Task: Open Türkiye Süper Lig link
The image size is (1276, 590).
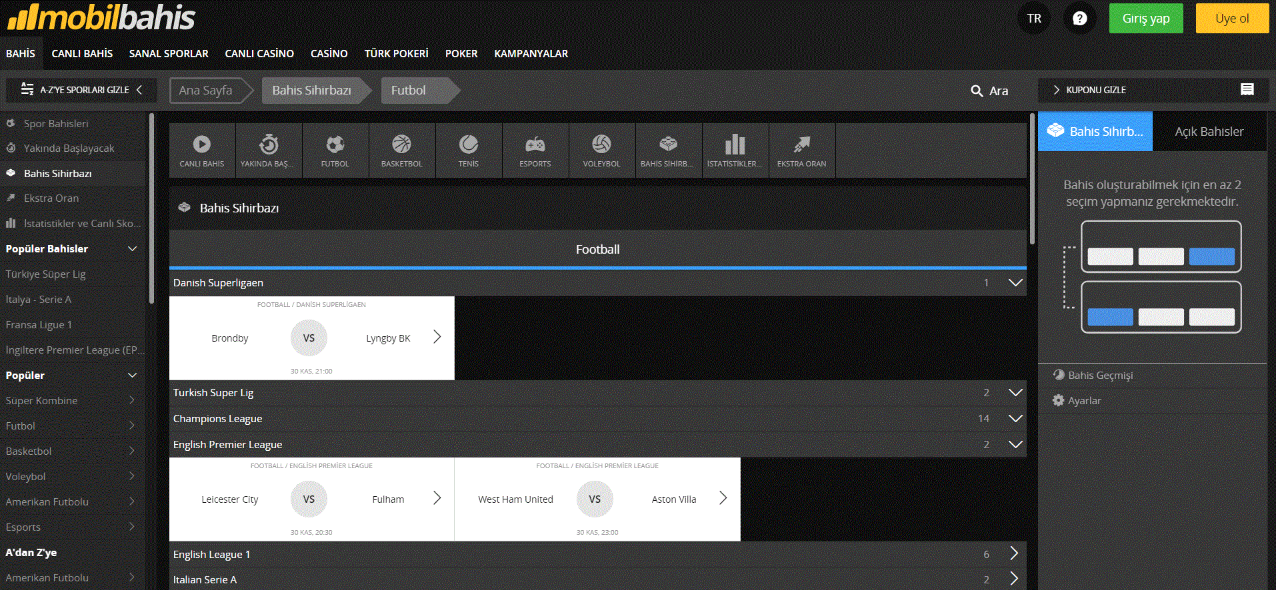Action: pyautogui.click(x=45, y=274)
